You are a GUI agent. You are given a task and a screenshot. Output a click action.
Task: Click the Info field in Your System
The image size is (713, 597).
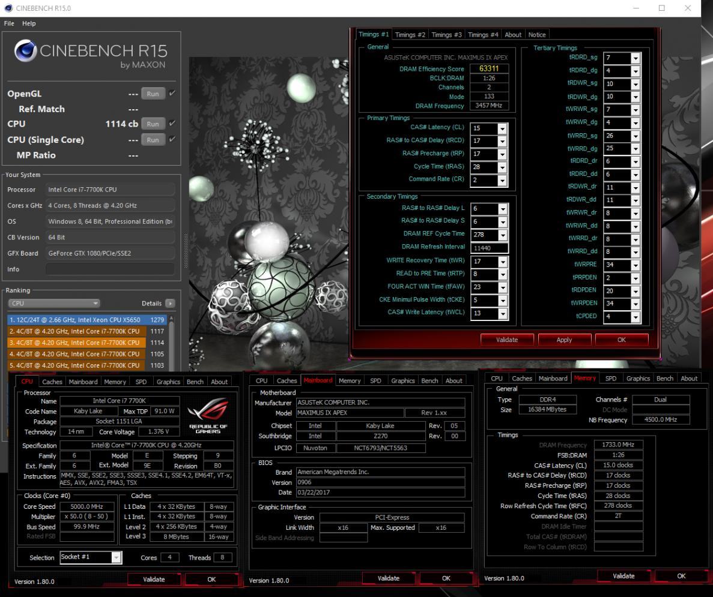point(110,269)
